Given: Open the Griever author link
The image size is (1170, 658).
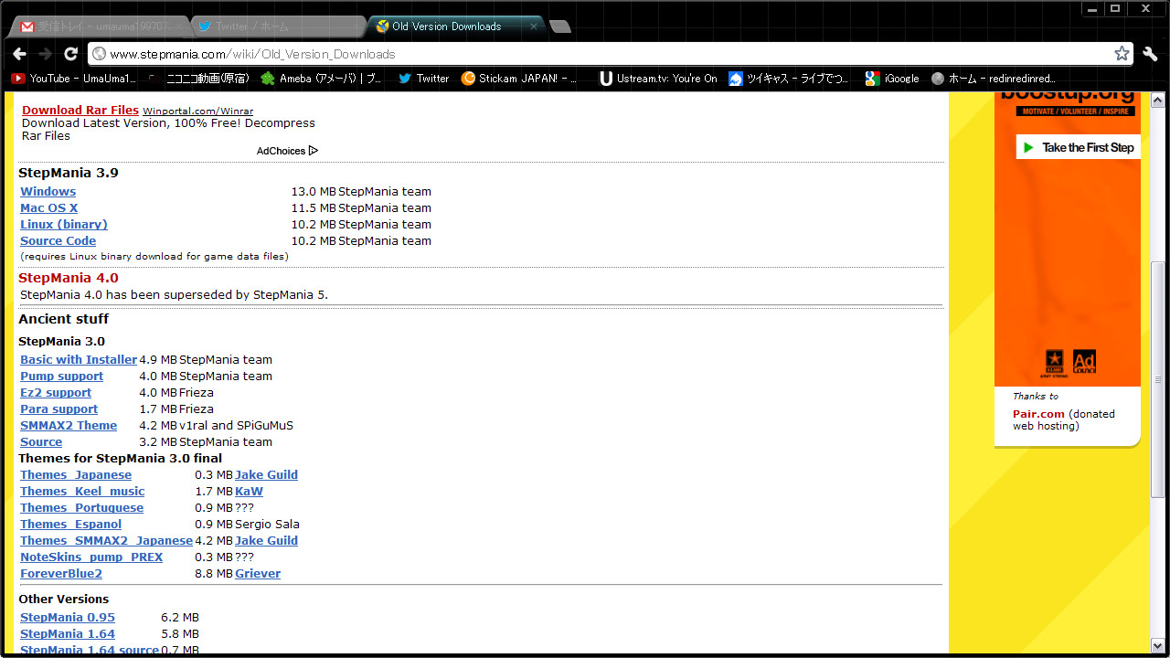Looking at the screenshot, I should coord(258,574).
